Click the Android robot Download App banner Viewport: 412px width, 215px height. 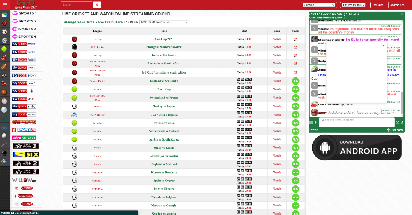(x=357, y=147)
